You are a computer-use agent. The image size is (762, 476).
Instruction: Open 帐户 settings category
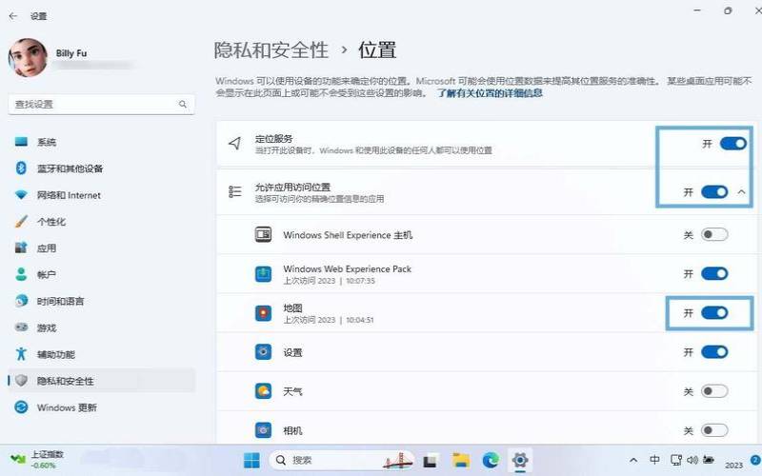(101, 274)
